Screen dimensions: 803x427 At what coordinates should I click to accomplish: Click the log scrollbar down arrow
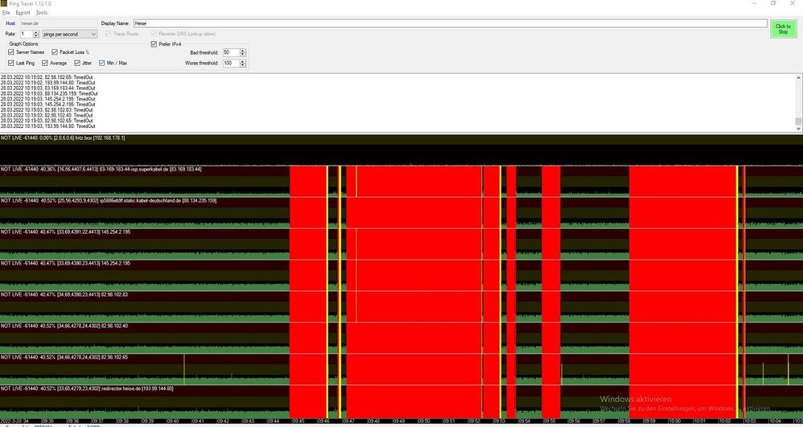tap(798, 129)
